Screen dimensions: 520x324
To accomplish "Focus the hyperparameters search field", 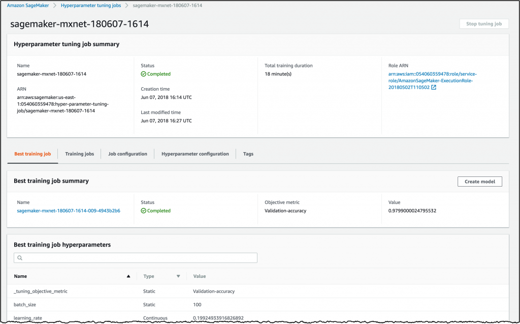I will 135,258.
